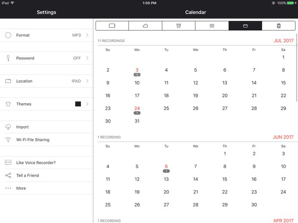
Task: Click the OFF password value
Action: tap(77, 58)
